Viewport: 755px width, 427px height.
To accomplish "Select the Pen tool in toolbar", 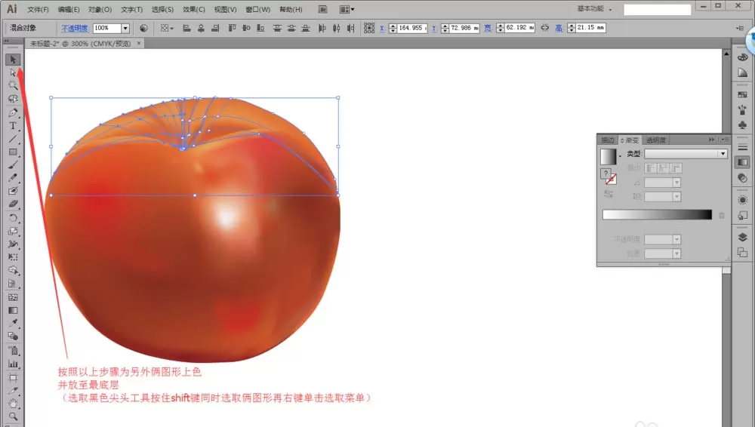I will point(13,112).
